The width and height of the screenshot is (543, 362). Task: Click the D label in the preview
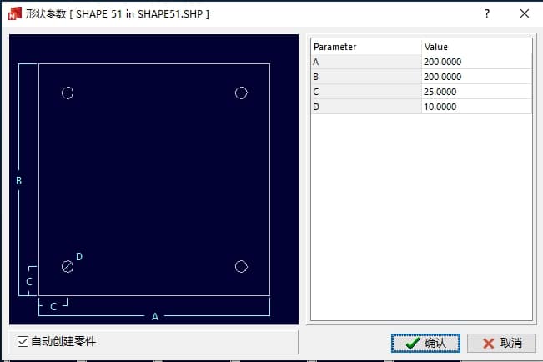79,256
